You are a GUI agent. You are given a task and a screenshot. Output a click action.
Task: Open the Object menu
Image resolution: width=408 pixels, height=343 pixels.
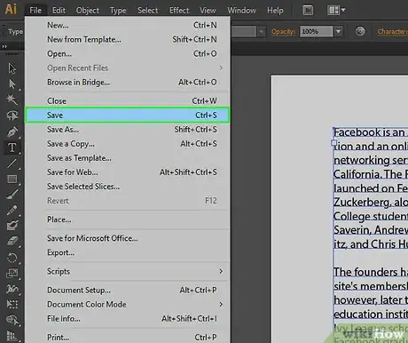(88, 11)
